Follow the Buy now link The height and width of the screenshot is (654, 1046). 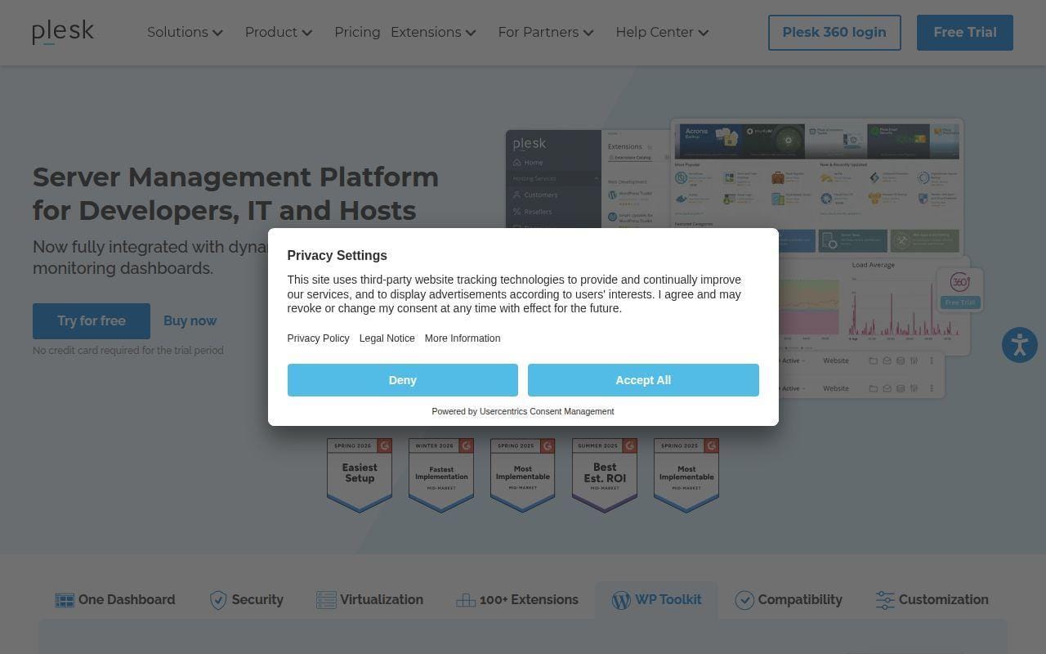point(190,321)
